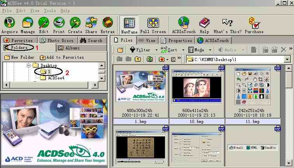Click the file list scroll up arrow
The width and height of the screenshot is (294, 168).
click(x=289, y=68)
